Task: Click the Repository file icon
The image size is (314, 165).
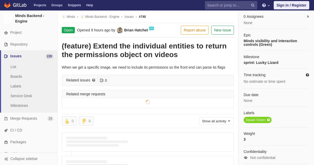Action: pos(6,45)
